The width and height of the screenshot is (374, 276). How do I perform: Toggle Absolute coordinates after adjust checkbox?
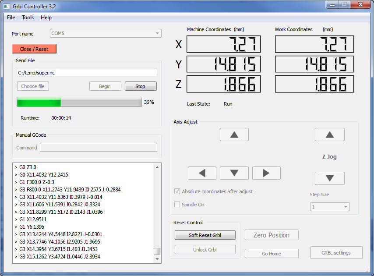click(x=177, y=191)
